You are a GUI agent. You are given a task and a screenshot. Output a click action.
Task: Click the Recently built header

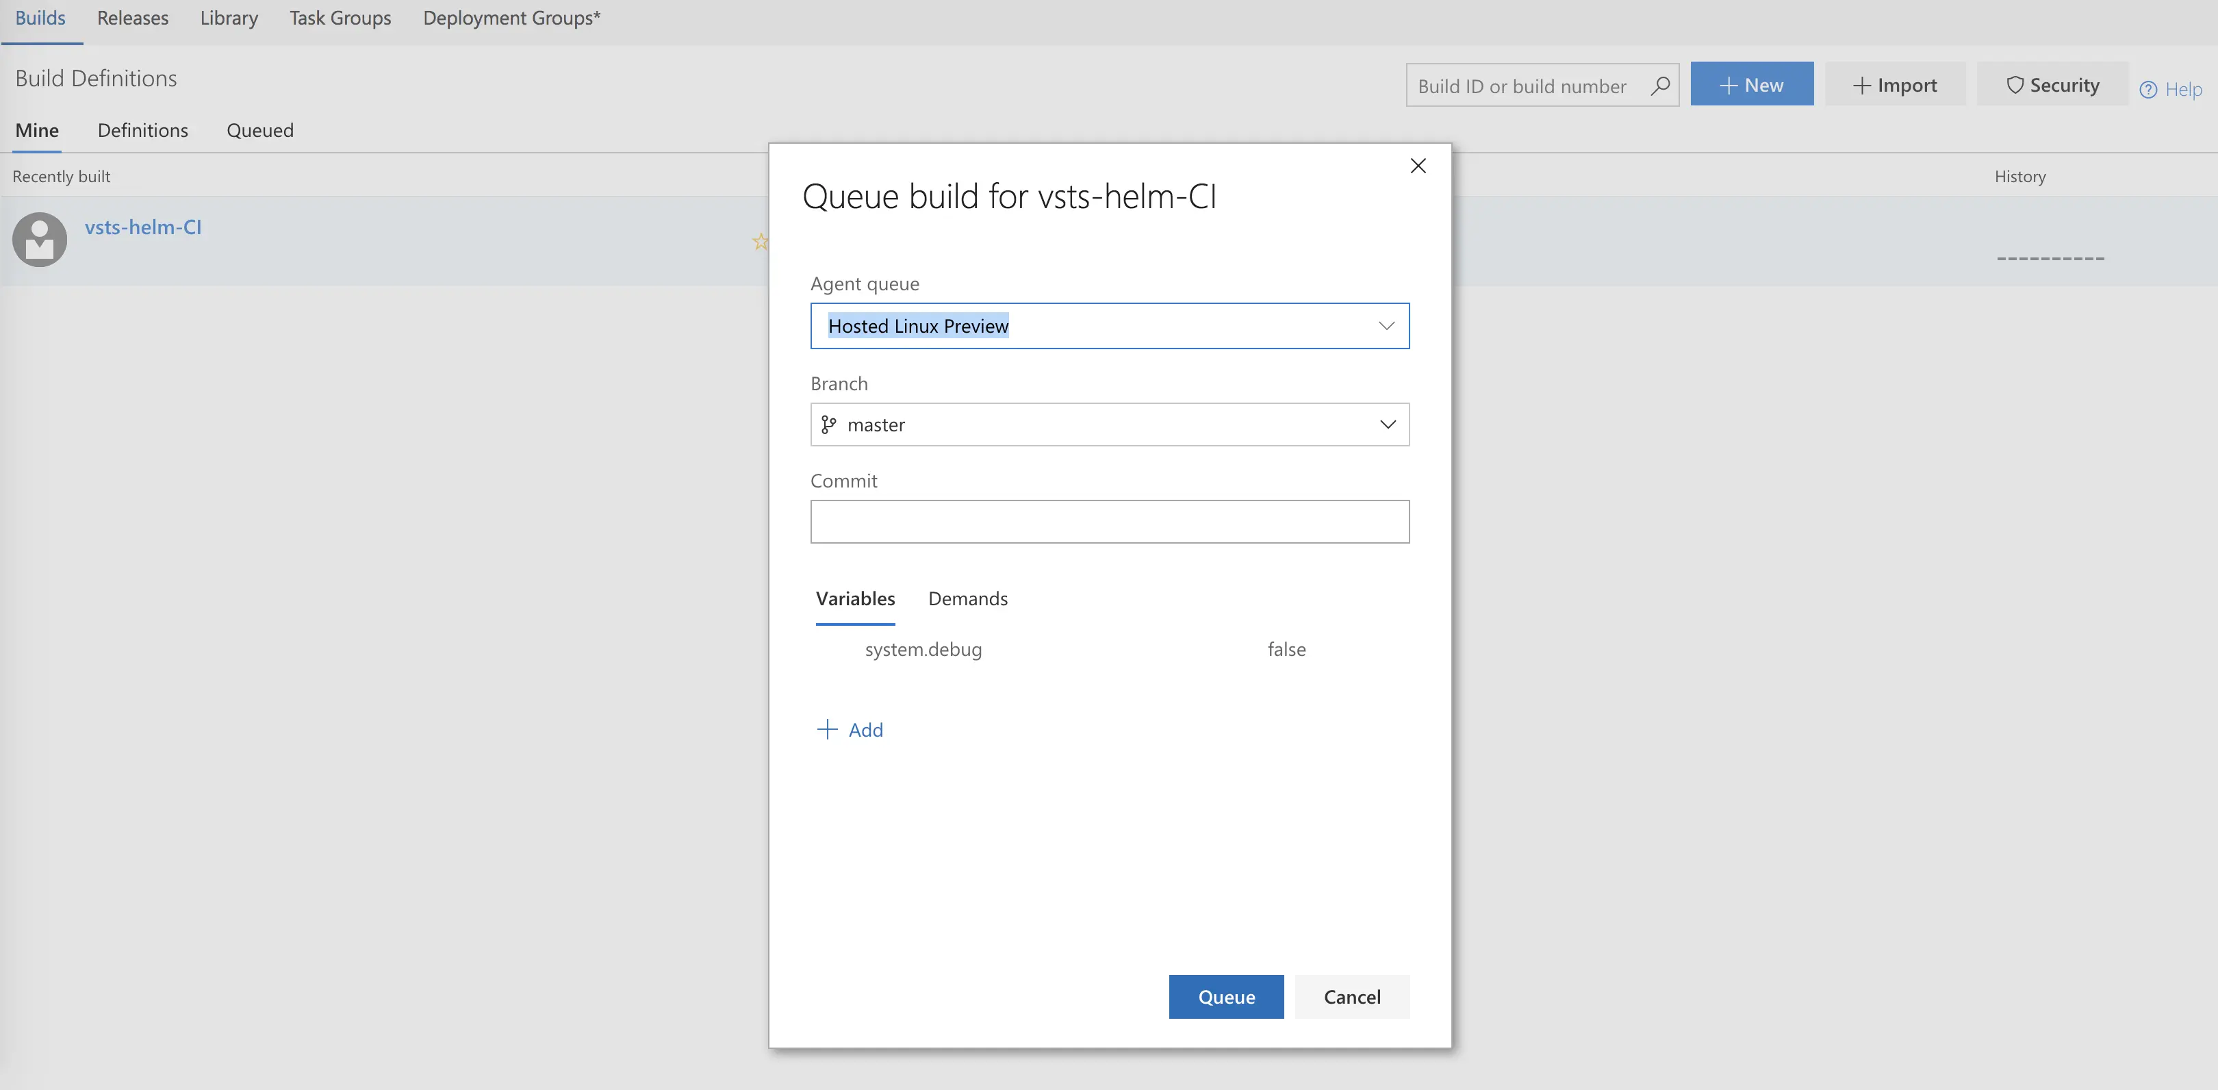click(61, 177)
